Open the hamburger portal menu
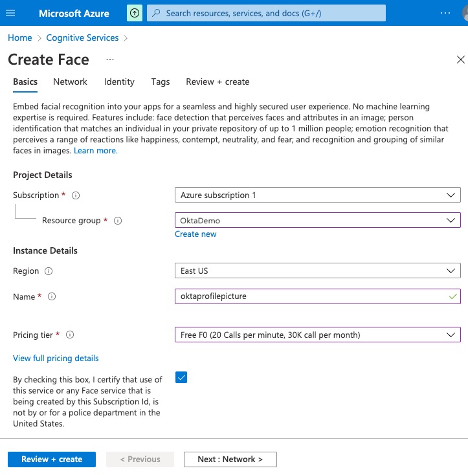Image resolution: width=468 pixels, height=475 pixels. click(13, 13)
